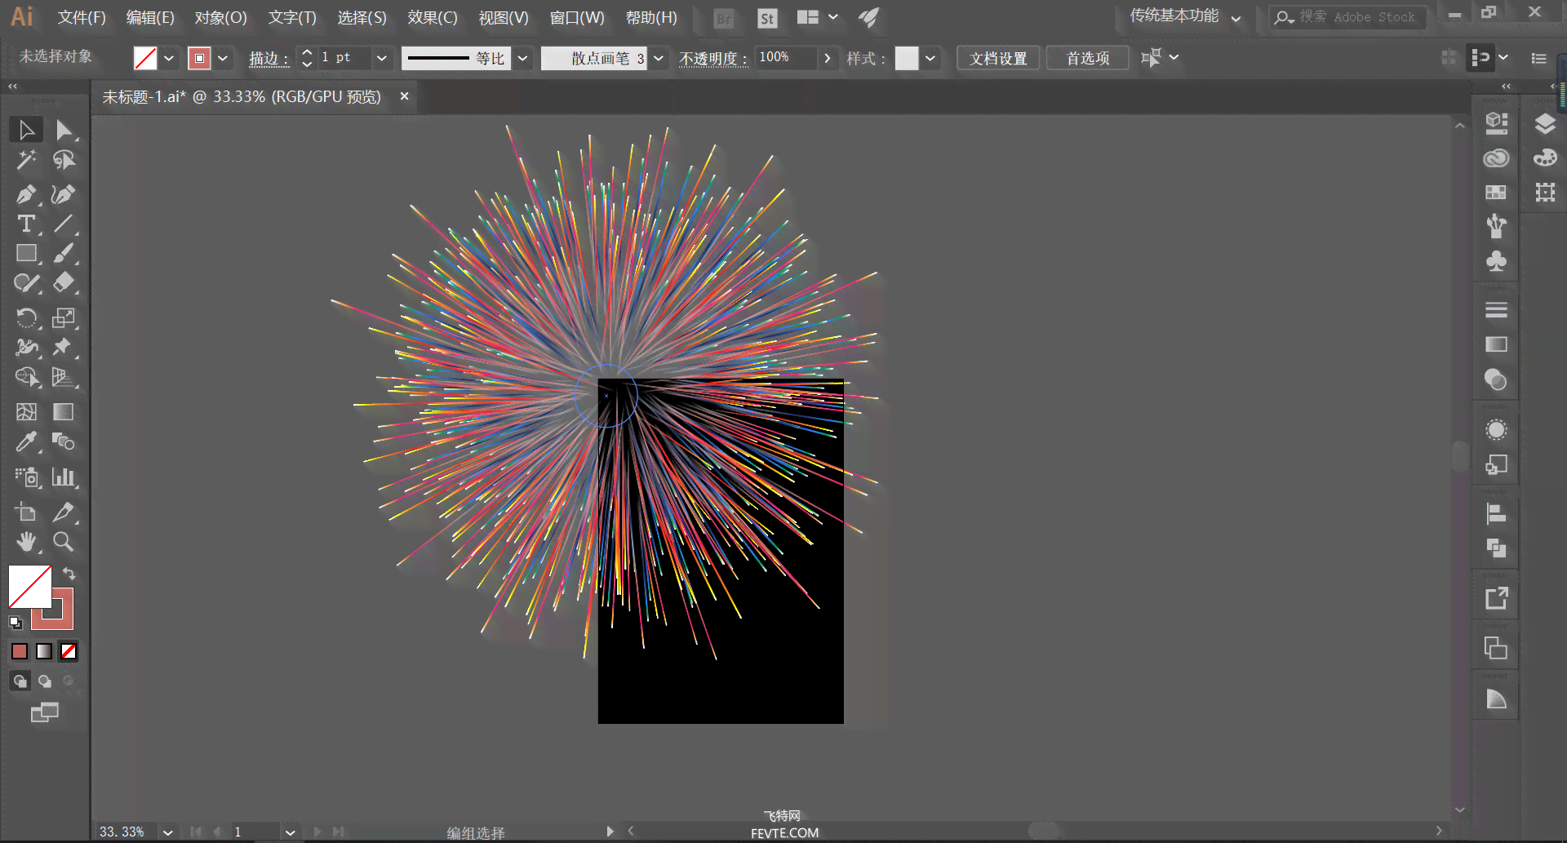This screenshot has height=843, width=1567.
Task: Select the Zoom tool
Action: click(64, 542)
